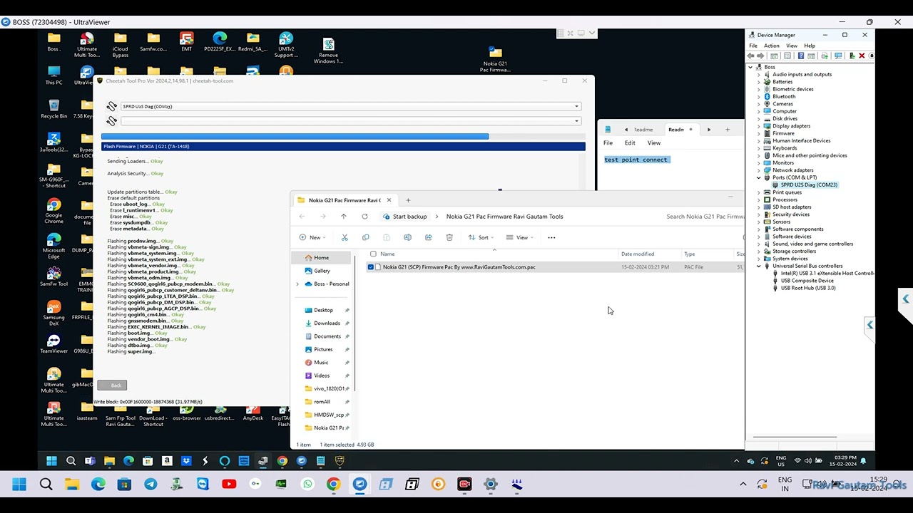Expand Boss - Personal in navigation pane
The image size is (913, 513).
click(297, 284)
